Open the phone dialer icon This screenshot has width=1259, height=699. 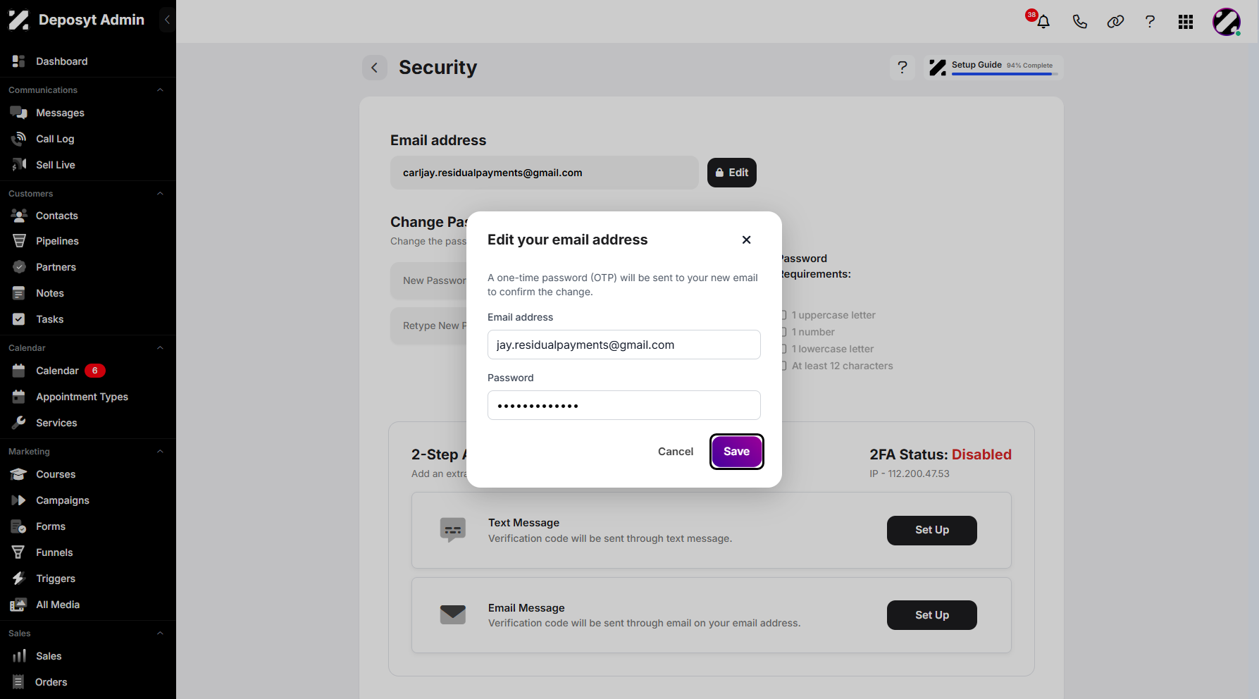[1079, 22]
